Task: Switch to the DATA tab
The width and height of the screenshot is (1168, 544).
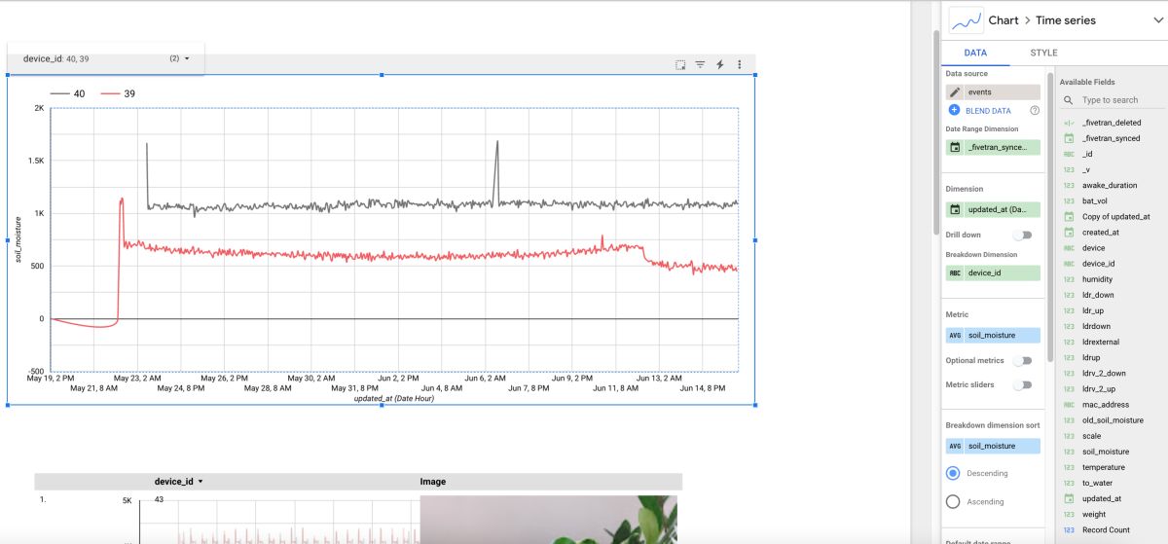Action: point(975,53)
